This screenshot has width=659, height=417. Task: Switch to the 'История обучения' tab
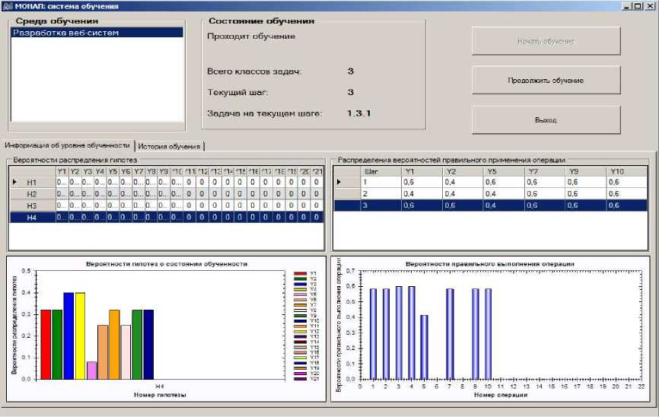tap(169, 146)
